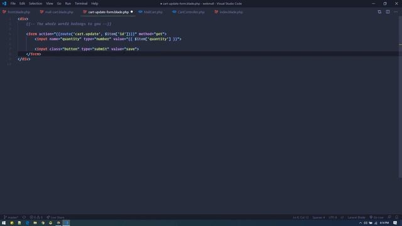Image resolution: width=402 pixels, height=226 pixels.
Task: Open the Windows Start menu
Action: (4, 223)
